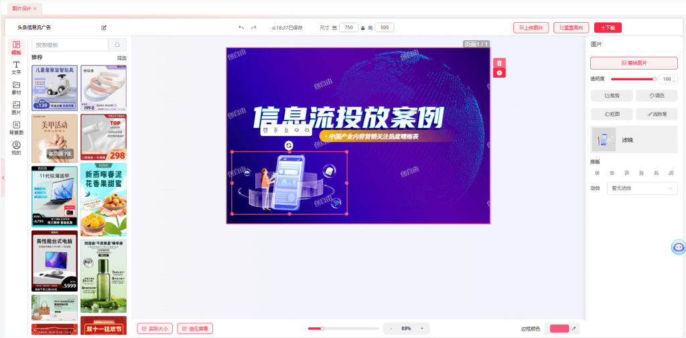
Task: Click the canvas width input field
Action: 348,27
